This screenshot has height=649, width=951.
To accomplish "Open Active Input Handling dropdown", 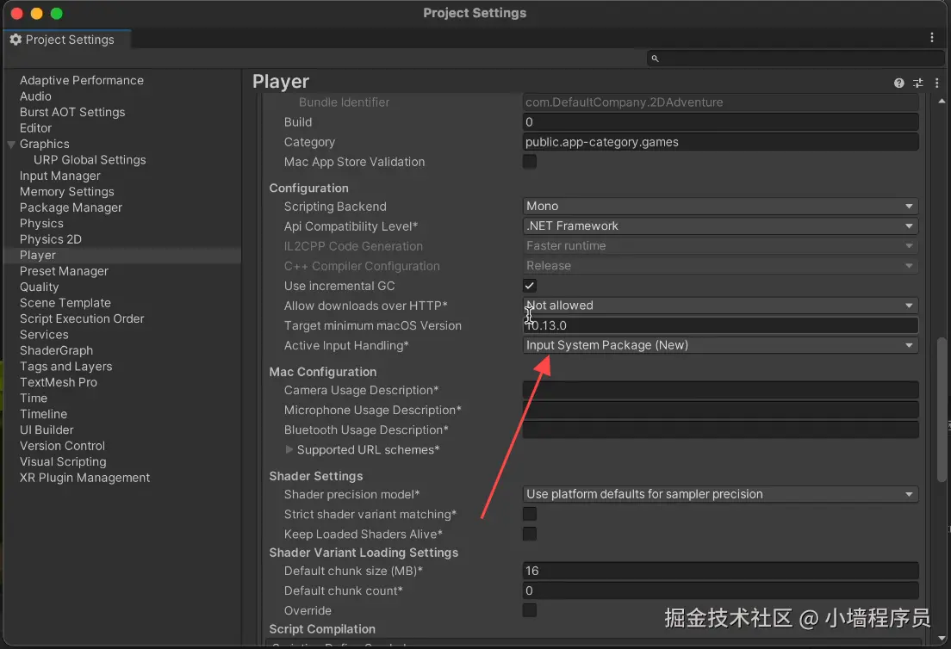I will [720, 345].
